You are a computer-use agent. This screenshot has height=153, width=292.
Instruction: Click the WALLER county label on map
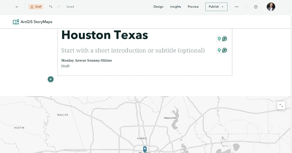(62, 115)
